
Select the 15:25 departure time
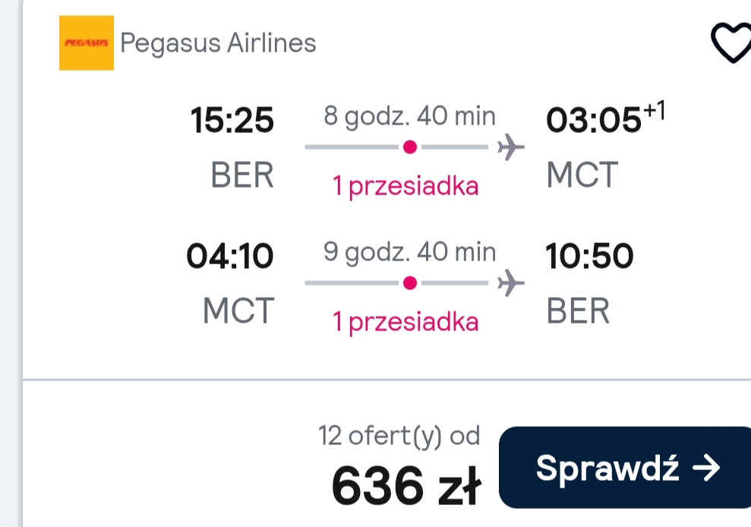pos(232,120)
